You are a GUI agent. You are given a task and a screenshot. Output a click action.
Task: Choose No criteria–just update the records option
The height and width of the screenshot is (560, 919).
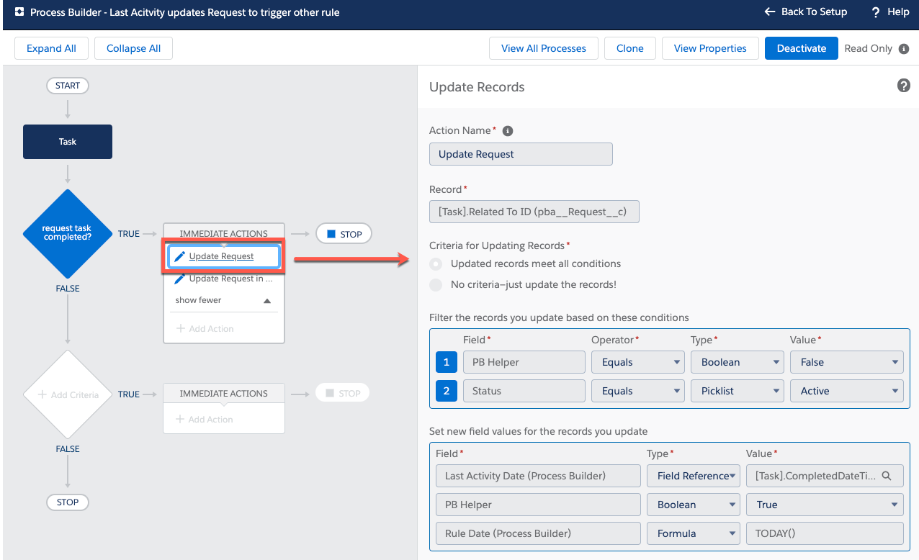point(435,284)
